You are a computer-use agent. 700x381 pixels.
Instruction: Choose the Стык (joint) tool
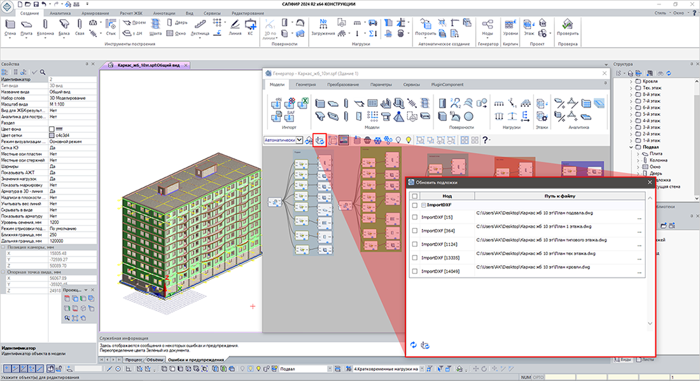(111, 27)
